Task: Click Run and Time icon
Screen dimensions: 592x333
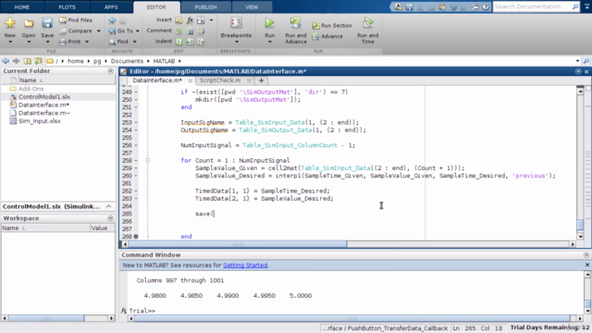Action: point(368,23)
